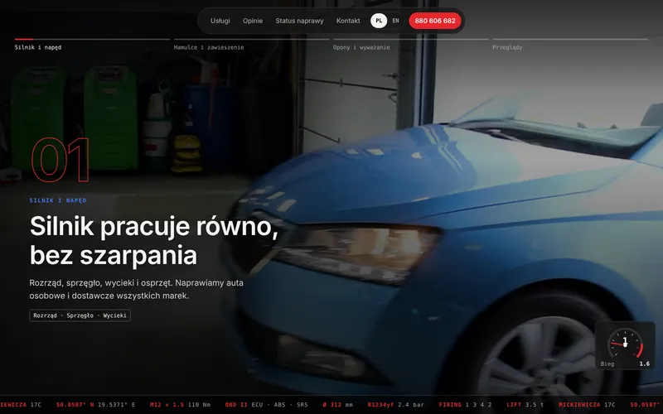Click the R1234yf 2.4 bar ticker entry
663x414 pixels.
tap(396, 405)
